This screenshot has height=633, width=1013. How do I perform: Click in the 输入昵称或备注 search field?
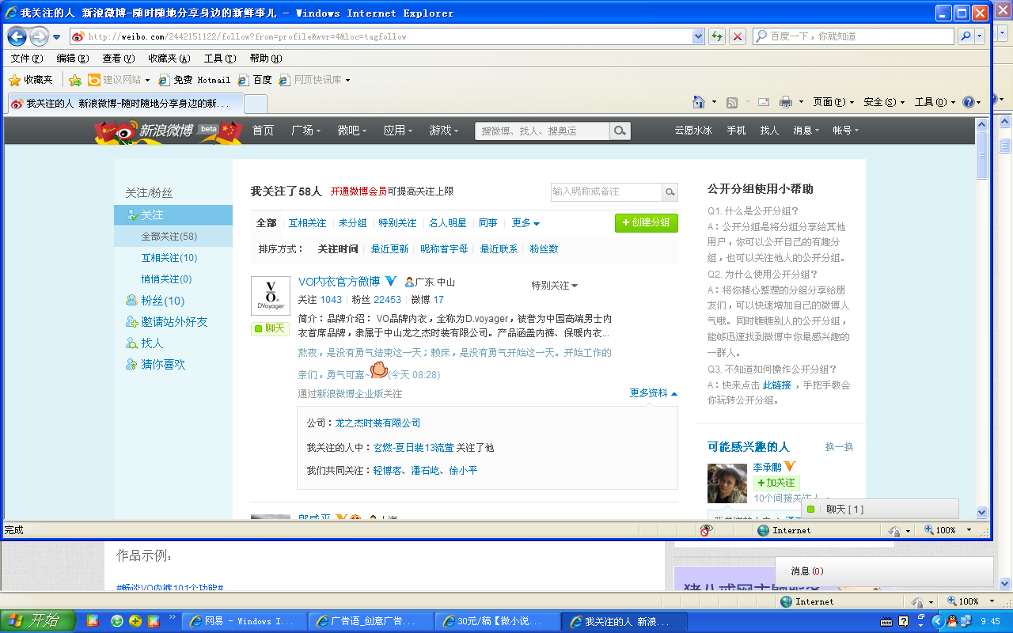click(x=606, y=191)
